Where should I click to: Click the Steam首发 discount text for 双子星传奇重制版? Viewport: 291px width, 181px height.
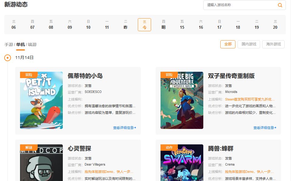pos(250,99)
